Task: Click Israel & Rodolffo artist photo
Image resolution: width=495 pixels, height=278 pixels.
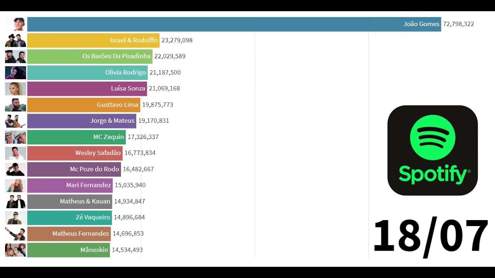Action: [15, 40]
